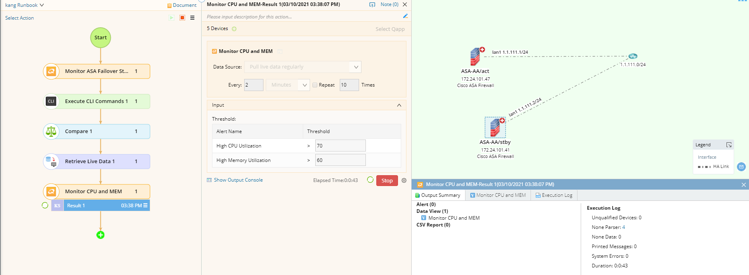The height and width of the screenshot is (275, 749).
Task: Collapse the Input section
Action: tap(399, 105)
